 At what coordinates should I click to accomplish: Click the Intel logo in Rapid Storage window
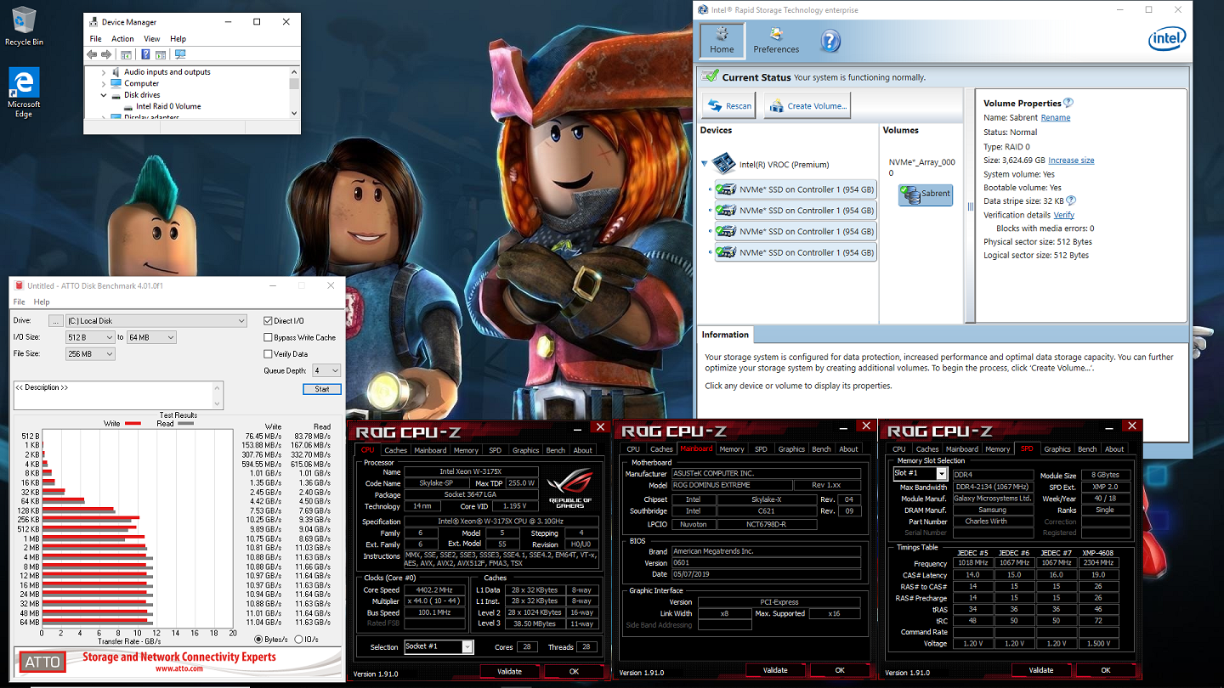[x=1167, y=39]
